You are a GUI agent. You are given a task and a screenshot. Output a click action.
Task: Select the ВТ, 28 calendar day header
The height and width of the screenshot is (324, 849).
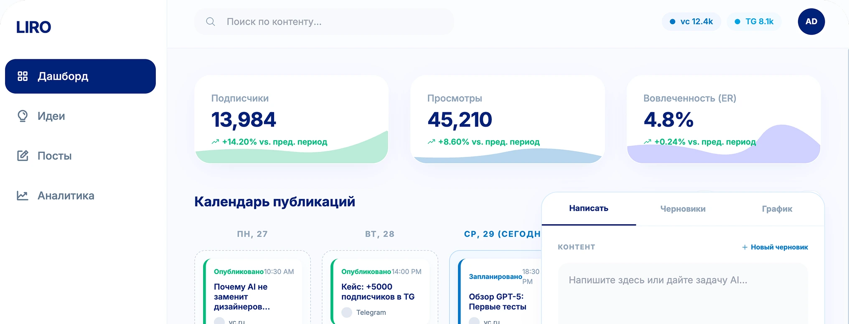click(380, 234)
